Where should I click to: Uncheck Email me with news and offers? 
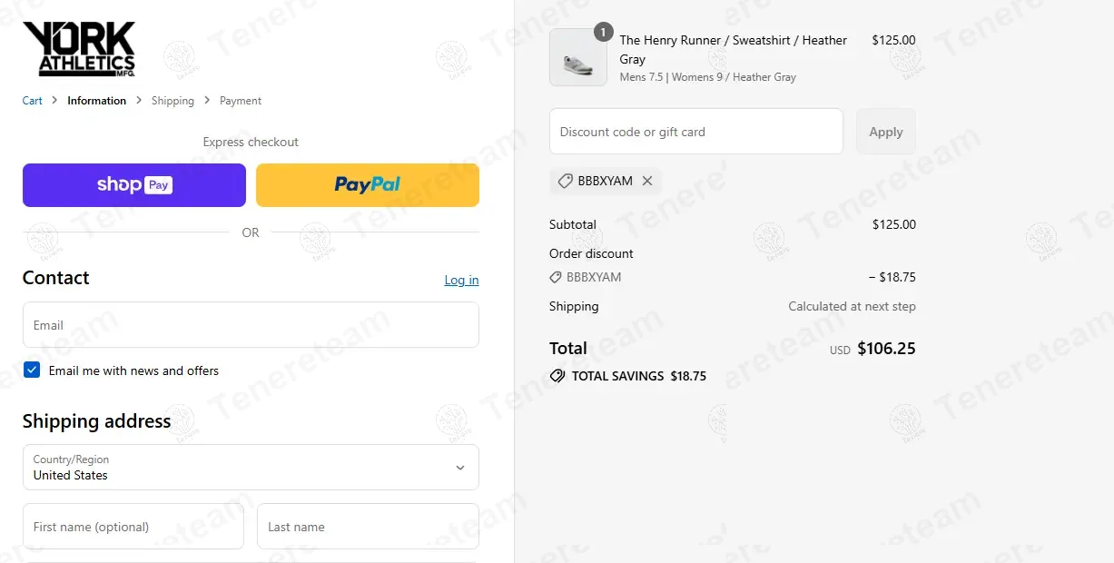(32, 370)
